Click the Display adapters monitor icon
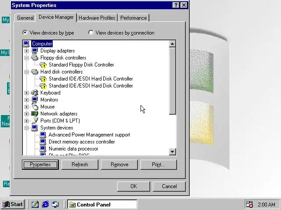Screen dimensions: 281x210 click(x=35, y=51)
